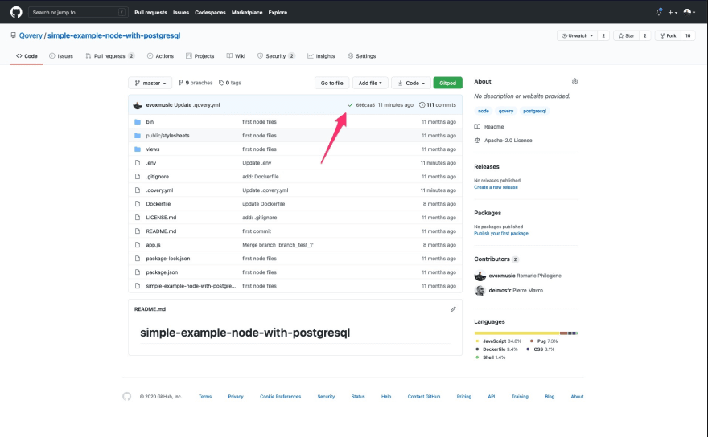
Task: Open the Projects tab
Action: click(x=200, y=56)
